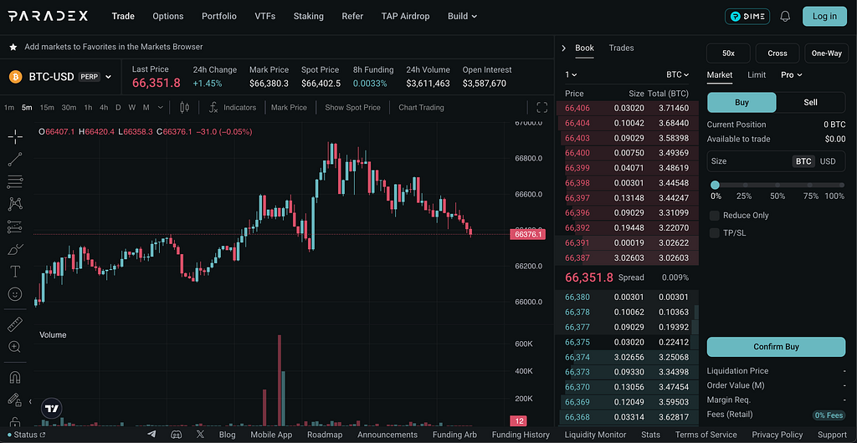Switch to the Trades tab
Viewport: 857px width, 443px height.
[x=622, y=48]
